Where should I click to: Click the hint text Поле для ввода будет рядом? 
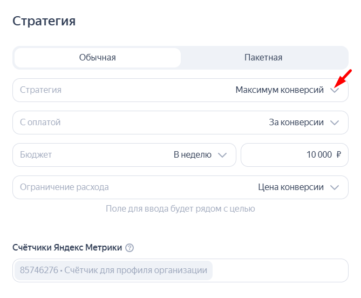point(180,208)
